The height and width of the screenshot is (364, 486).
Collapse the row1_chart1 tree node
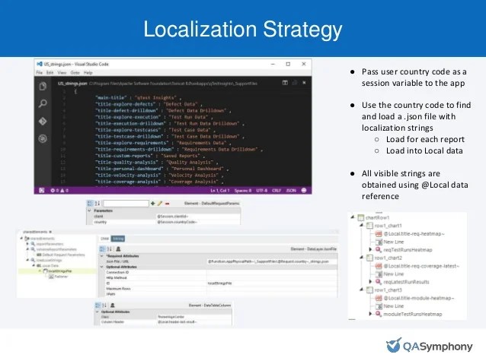(x=361, y=225)
